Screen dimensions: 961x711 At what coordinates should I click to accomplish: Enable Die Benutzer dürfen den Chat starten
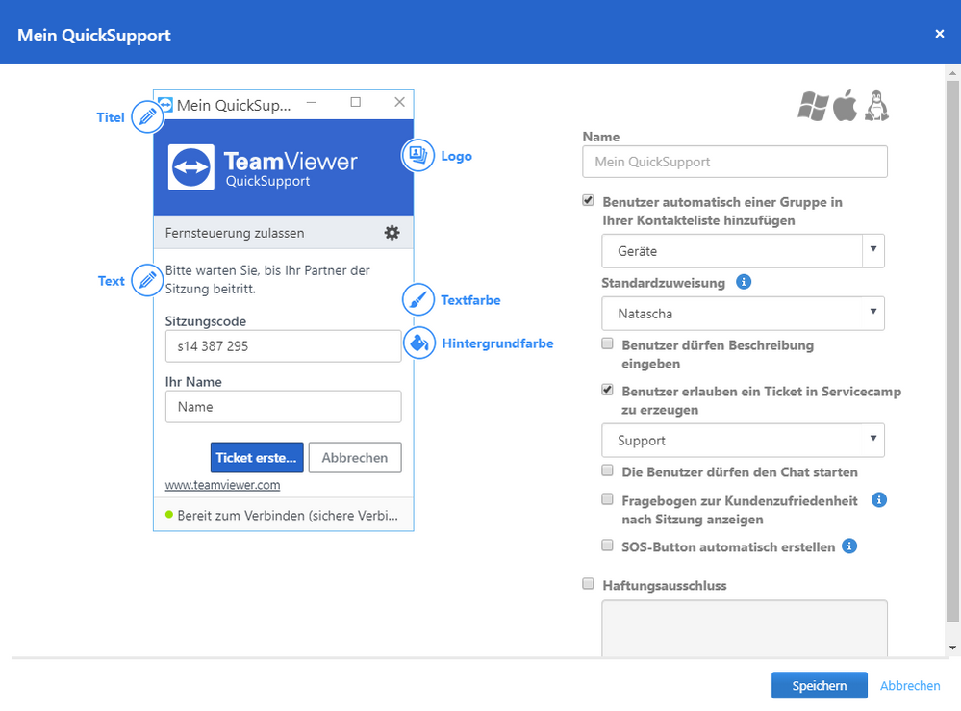tap(607, 470)
